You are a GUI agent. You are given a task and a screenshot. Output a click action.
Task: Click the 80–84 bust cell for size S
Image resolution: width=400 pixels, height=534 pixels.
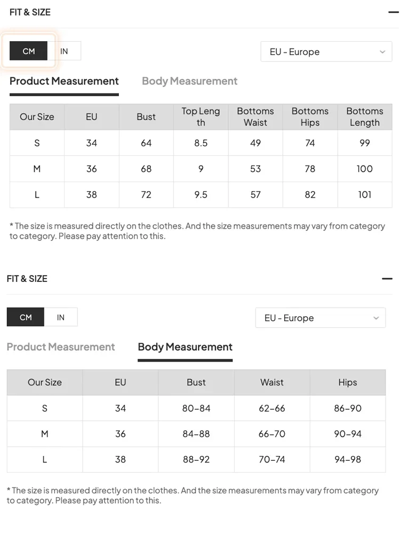pos(196,408)
